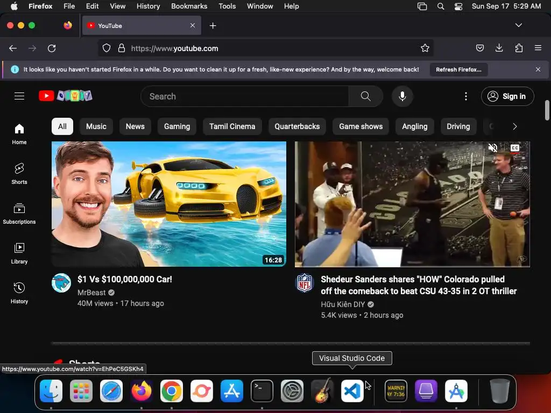551x413 pixels.
Task: Reload the current page
Action: pyautogui.click(x=52, y=48)
